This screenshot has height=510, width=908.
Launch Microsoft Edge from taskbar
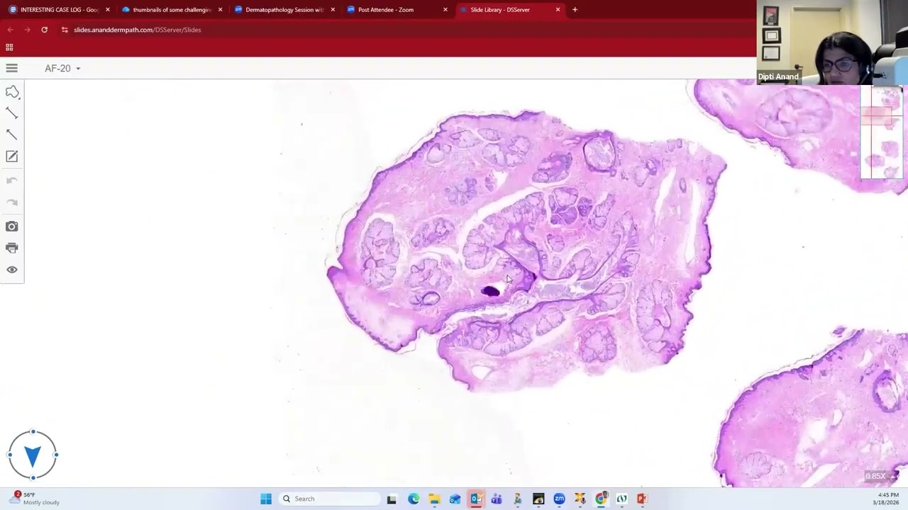(414, 499)
